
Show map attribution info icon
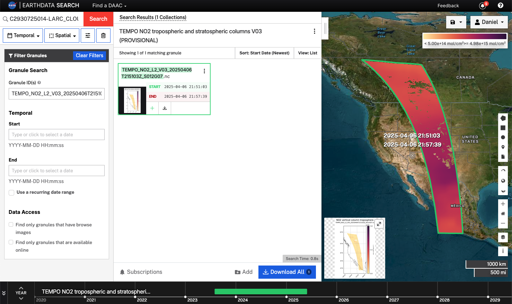pyautogui.click(x=503, y=251)
